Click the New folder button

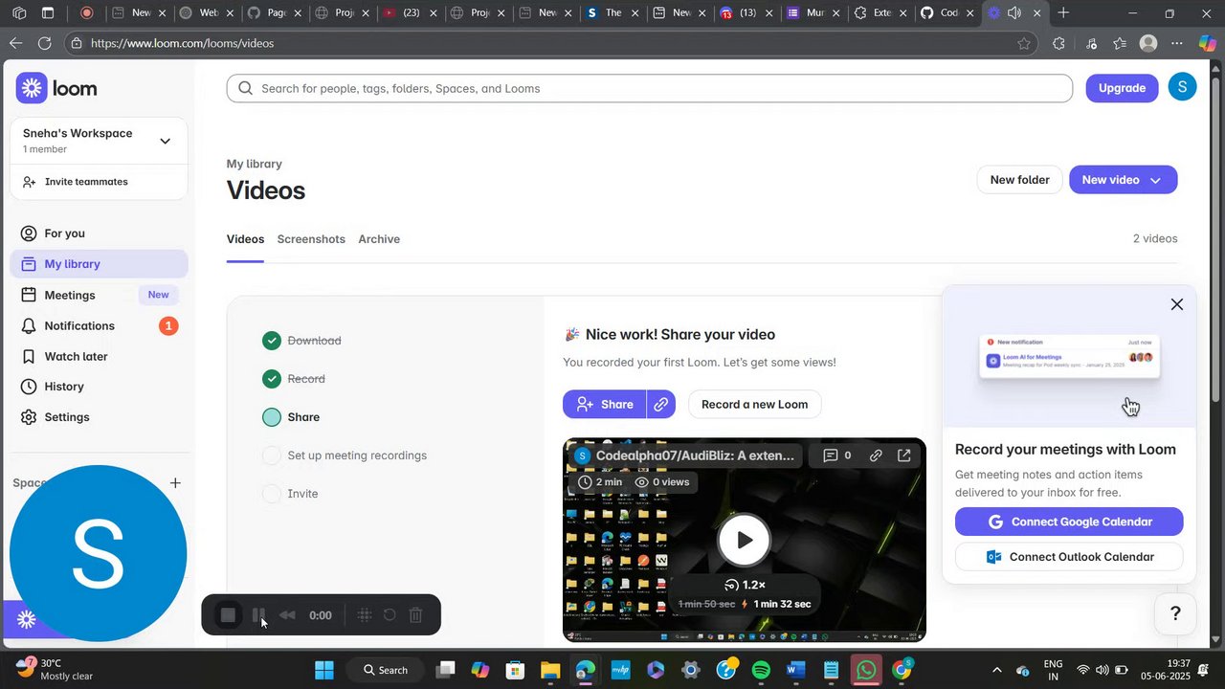click(1019, 180)
